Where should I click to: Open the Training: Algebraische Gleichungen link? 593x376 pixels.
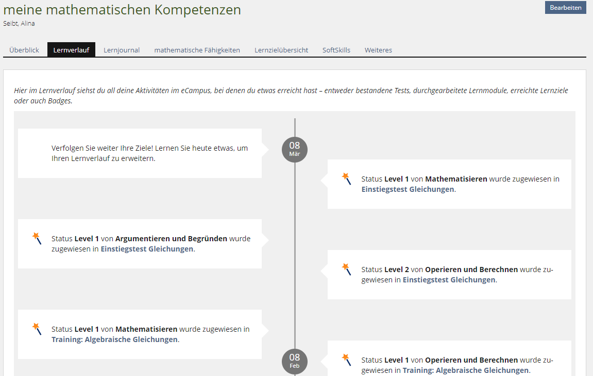(115, 339)
